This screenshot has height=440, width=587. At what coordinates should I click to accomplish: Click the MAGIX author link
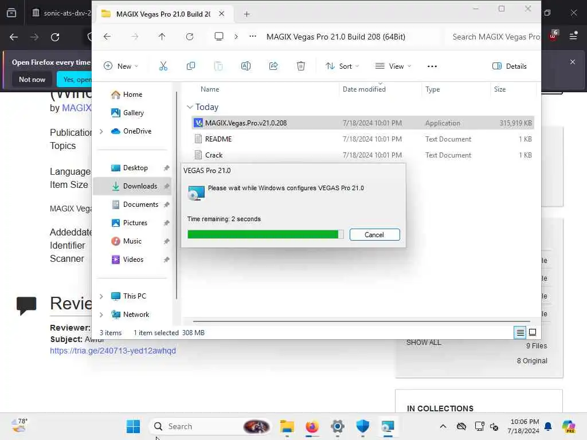pos(76,108)
